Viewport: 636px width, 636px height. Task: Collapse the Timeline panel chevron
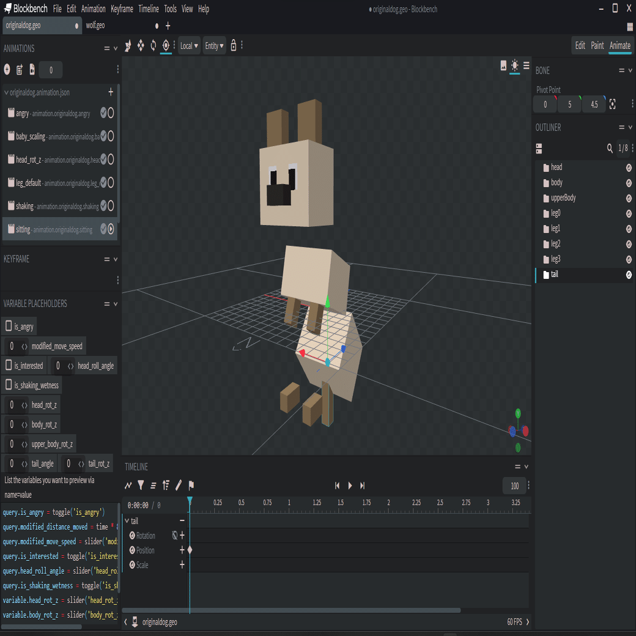[x=526, y=467]
